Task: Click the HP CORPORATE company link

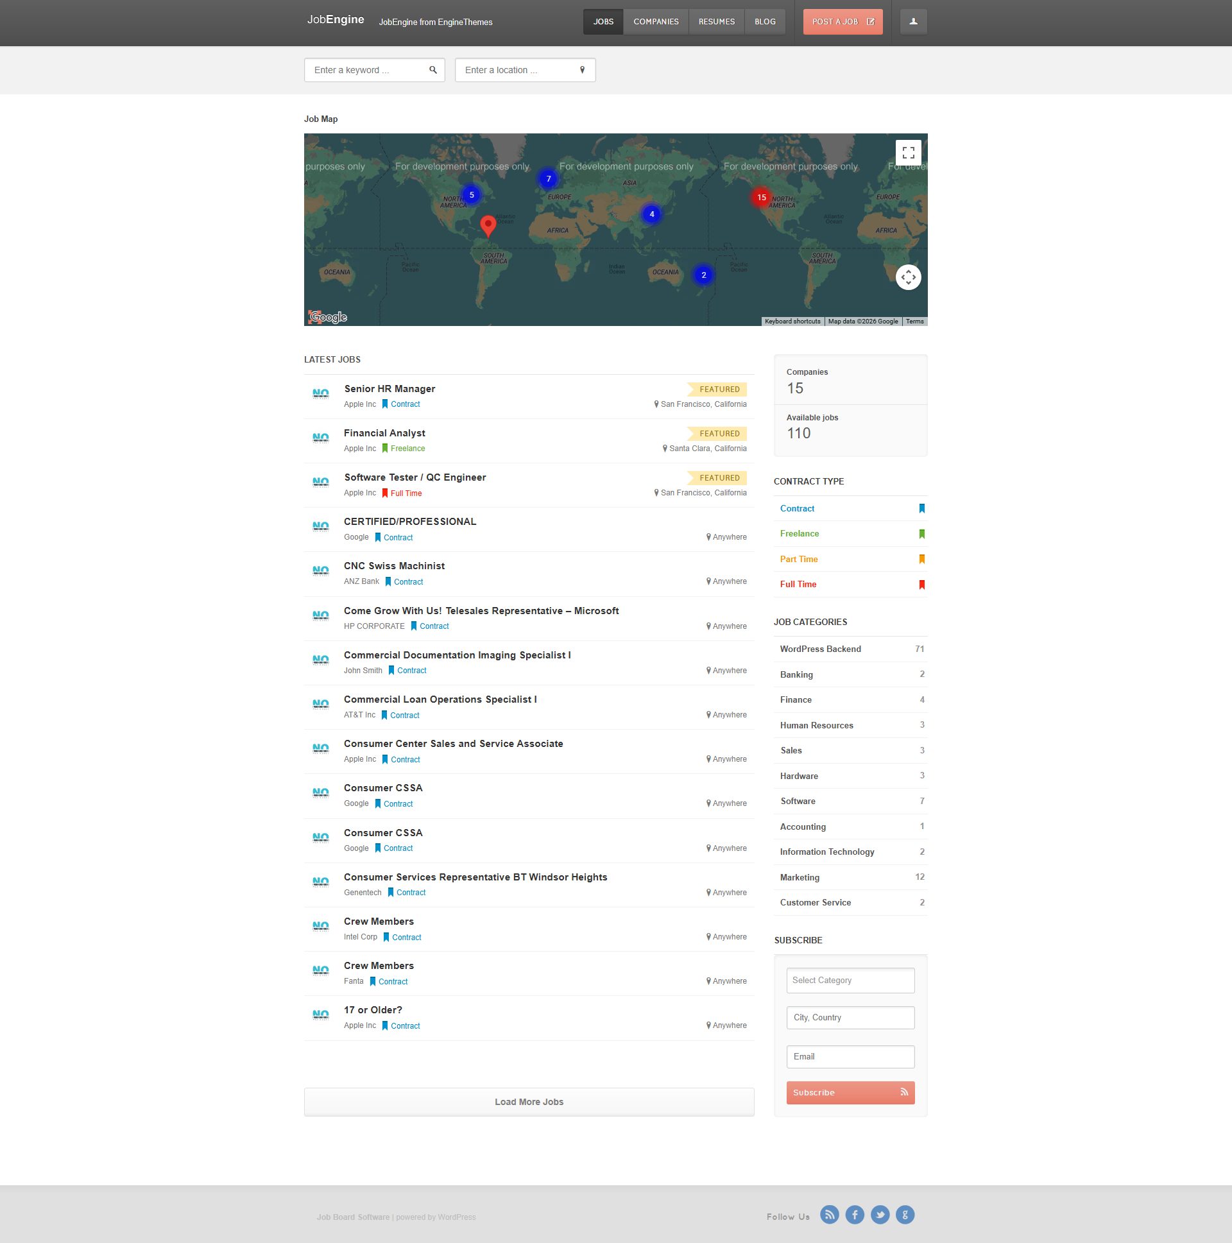Action: [x=374, y=626]
